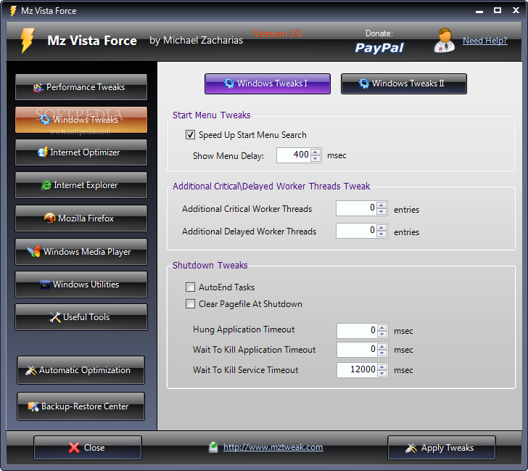
Task: Click the Apply Tweaks tools icon
Action: 411,448
